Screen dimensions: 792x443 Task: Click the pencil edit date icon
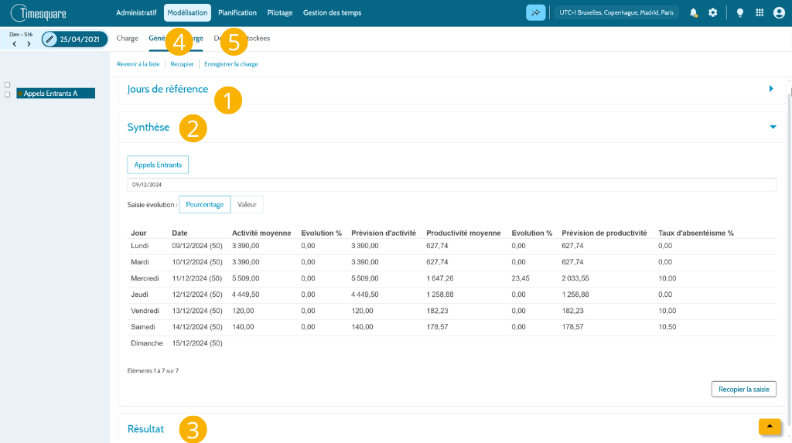pos(49,39)
